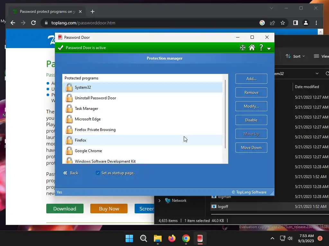Open File Explorer from taskbar
Image resolution: width=329 pixels, height=246 pixels.
click(x=157, y=238)
